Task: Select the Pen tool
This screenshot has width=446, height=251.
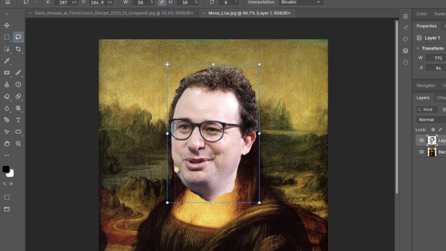Action: pyautogui.click(x=7, y=120)
